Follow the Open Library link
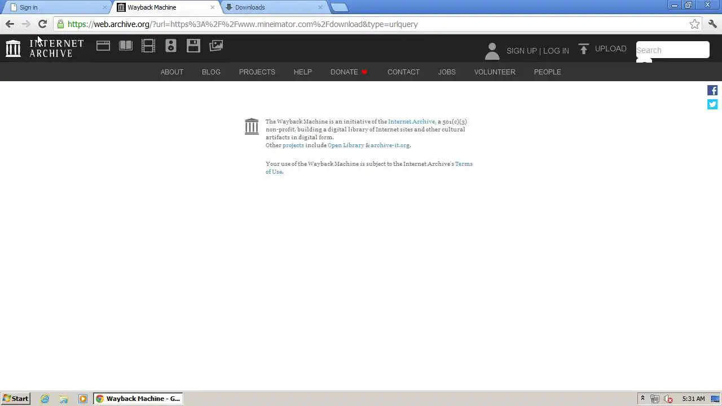Screen dimensions: 722x406 346,145
